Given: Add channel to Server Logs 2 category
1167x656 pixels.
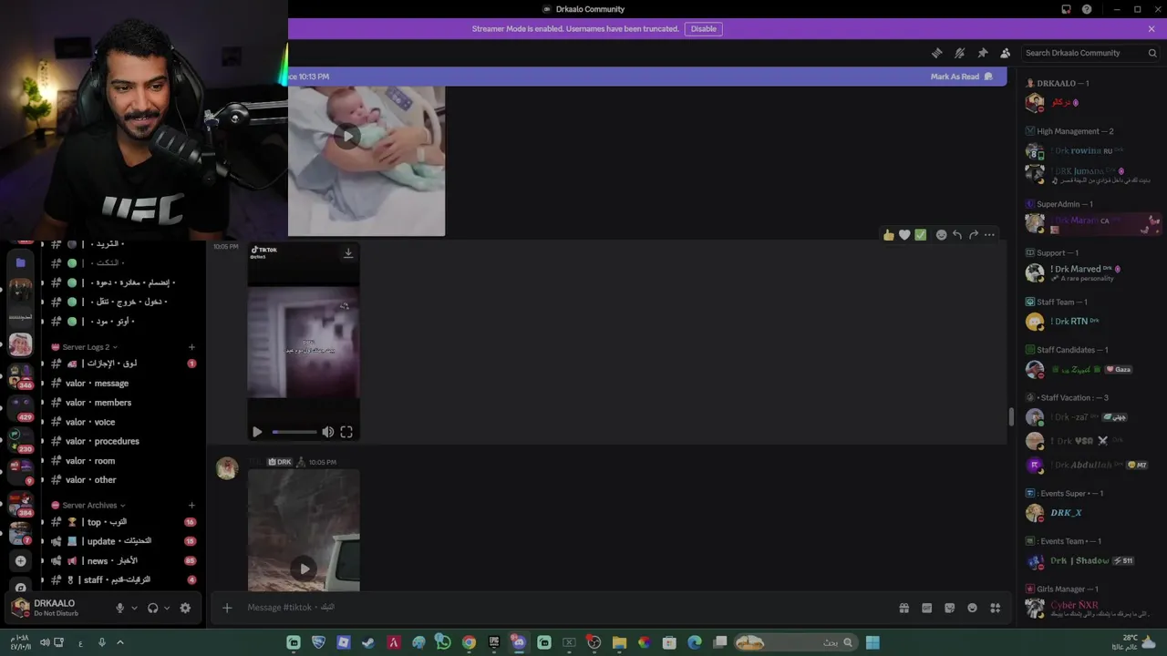Looking at the screenshot, I should tap(191, 347).
